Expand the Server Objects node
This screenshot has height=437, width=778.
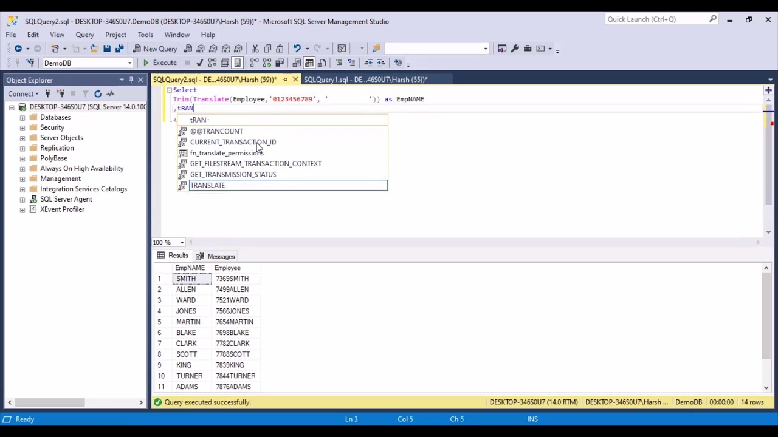pyautogui.click(x=22, y=138)
